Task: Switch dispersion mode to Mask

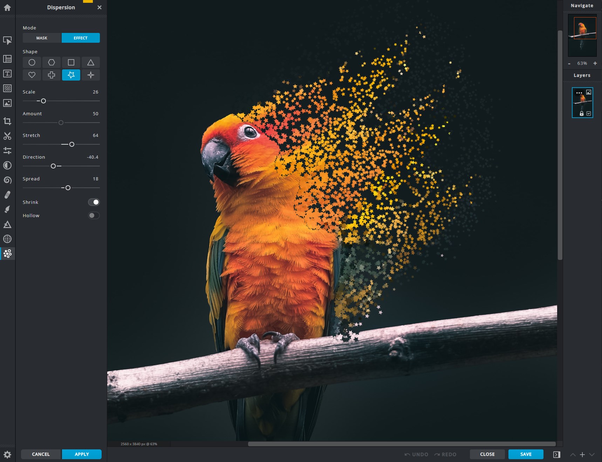Action: [x=42, y=38]
